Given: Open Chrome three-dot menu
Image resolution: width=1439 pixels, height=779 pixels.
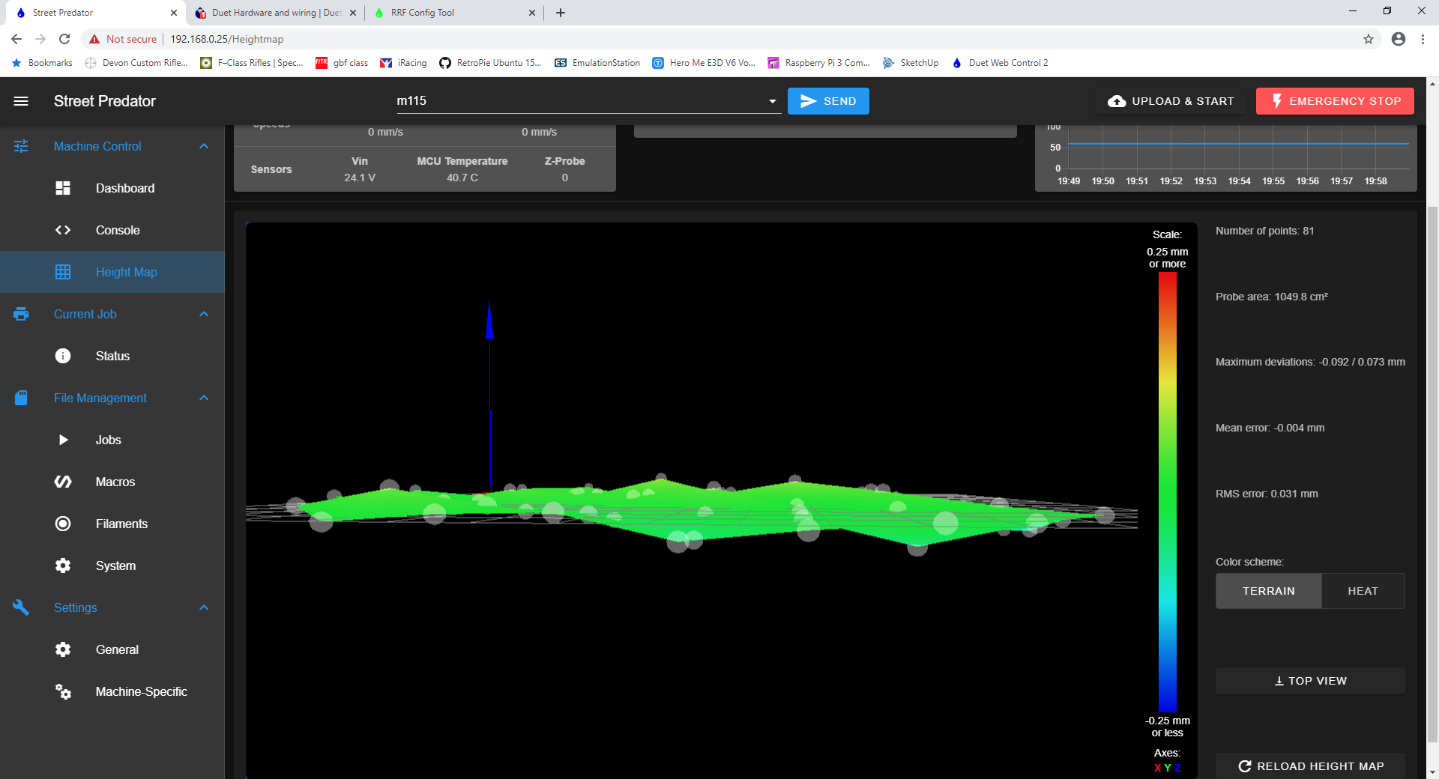Looking at the screenshot, I should pos(1423,39).
